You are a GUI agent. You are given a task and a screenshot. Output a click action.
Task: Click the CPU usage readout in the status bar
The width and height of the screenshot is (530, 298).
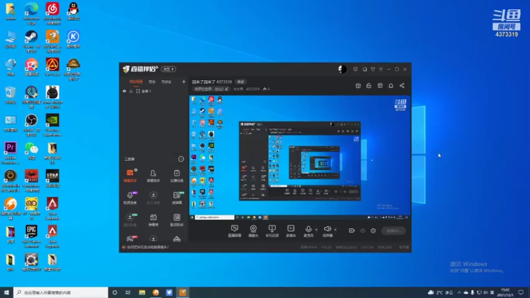tap(367, 248)
